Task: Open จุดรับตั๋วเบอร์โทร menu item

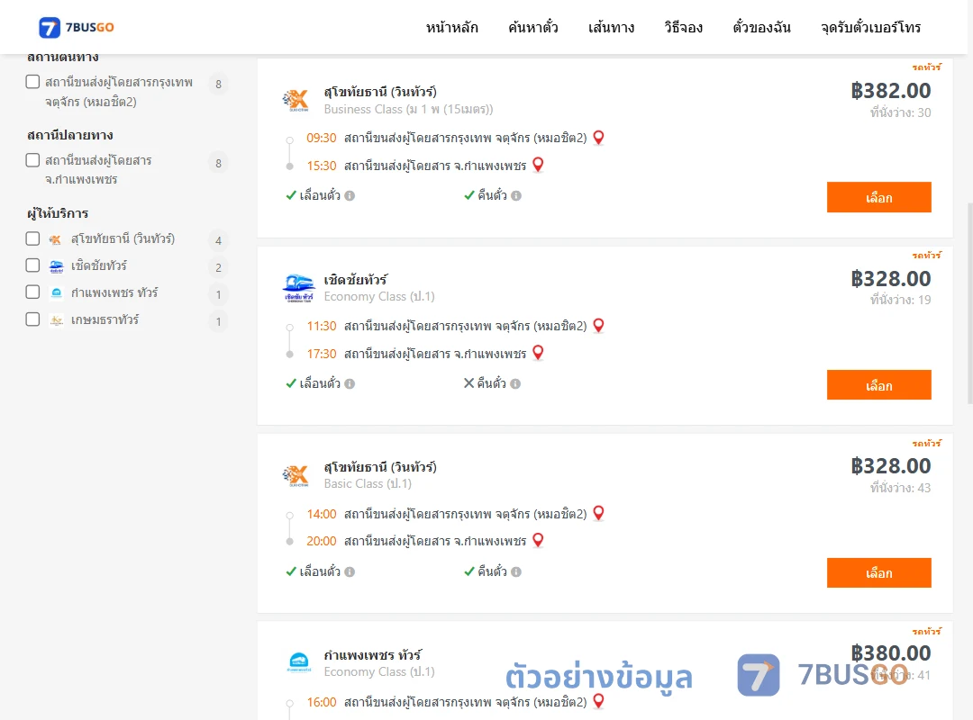Action: 870,27
